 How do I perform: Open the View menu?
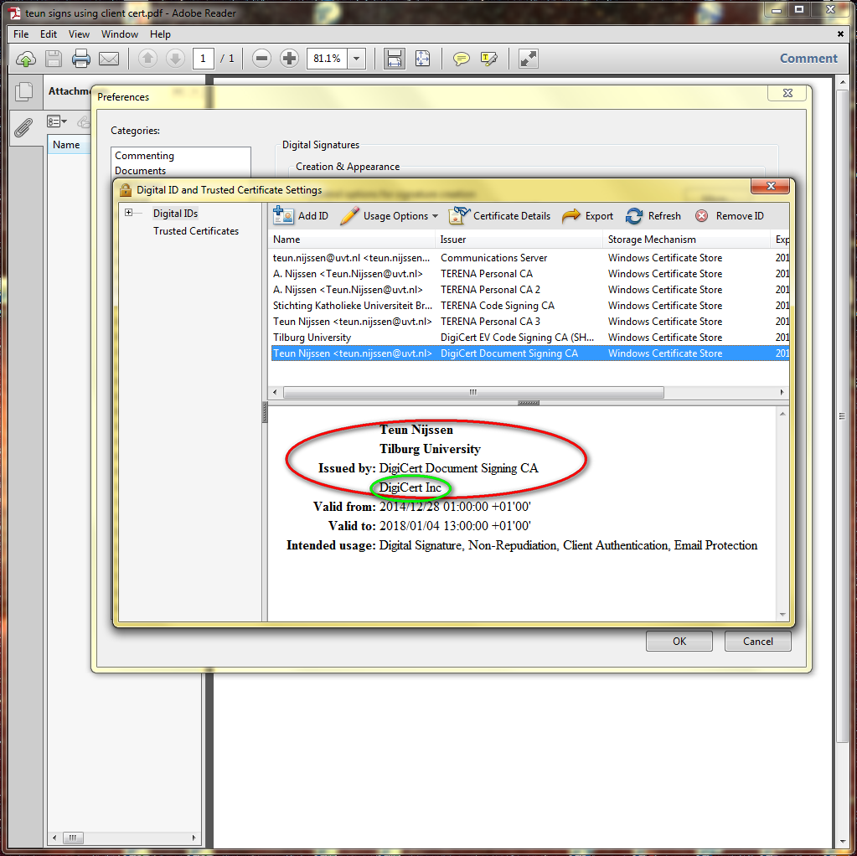point(79,34)
